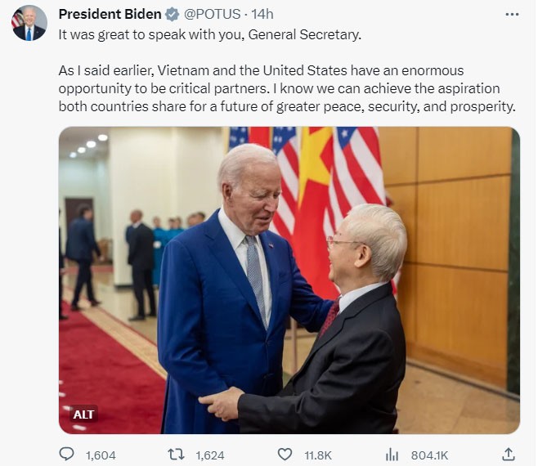Click the greeting line mentioning General Secretary
Viewport: 538px width, 466px height.
point(209,34)
